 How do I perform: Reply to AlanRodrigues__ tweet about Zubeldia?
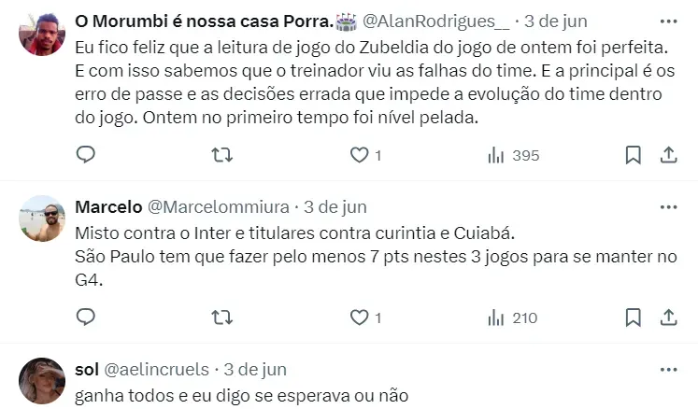point(86,155)
